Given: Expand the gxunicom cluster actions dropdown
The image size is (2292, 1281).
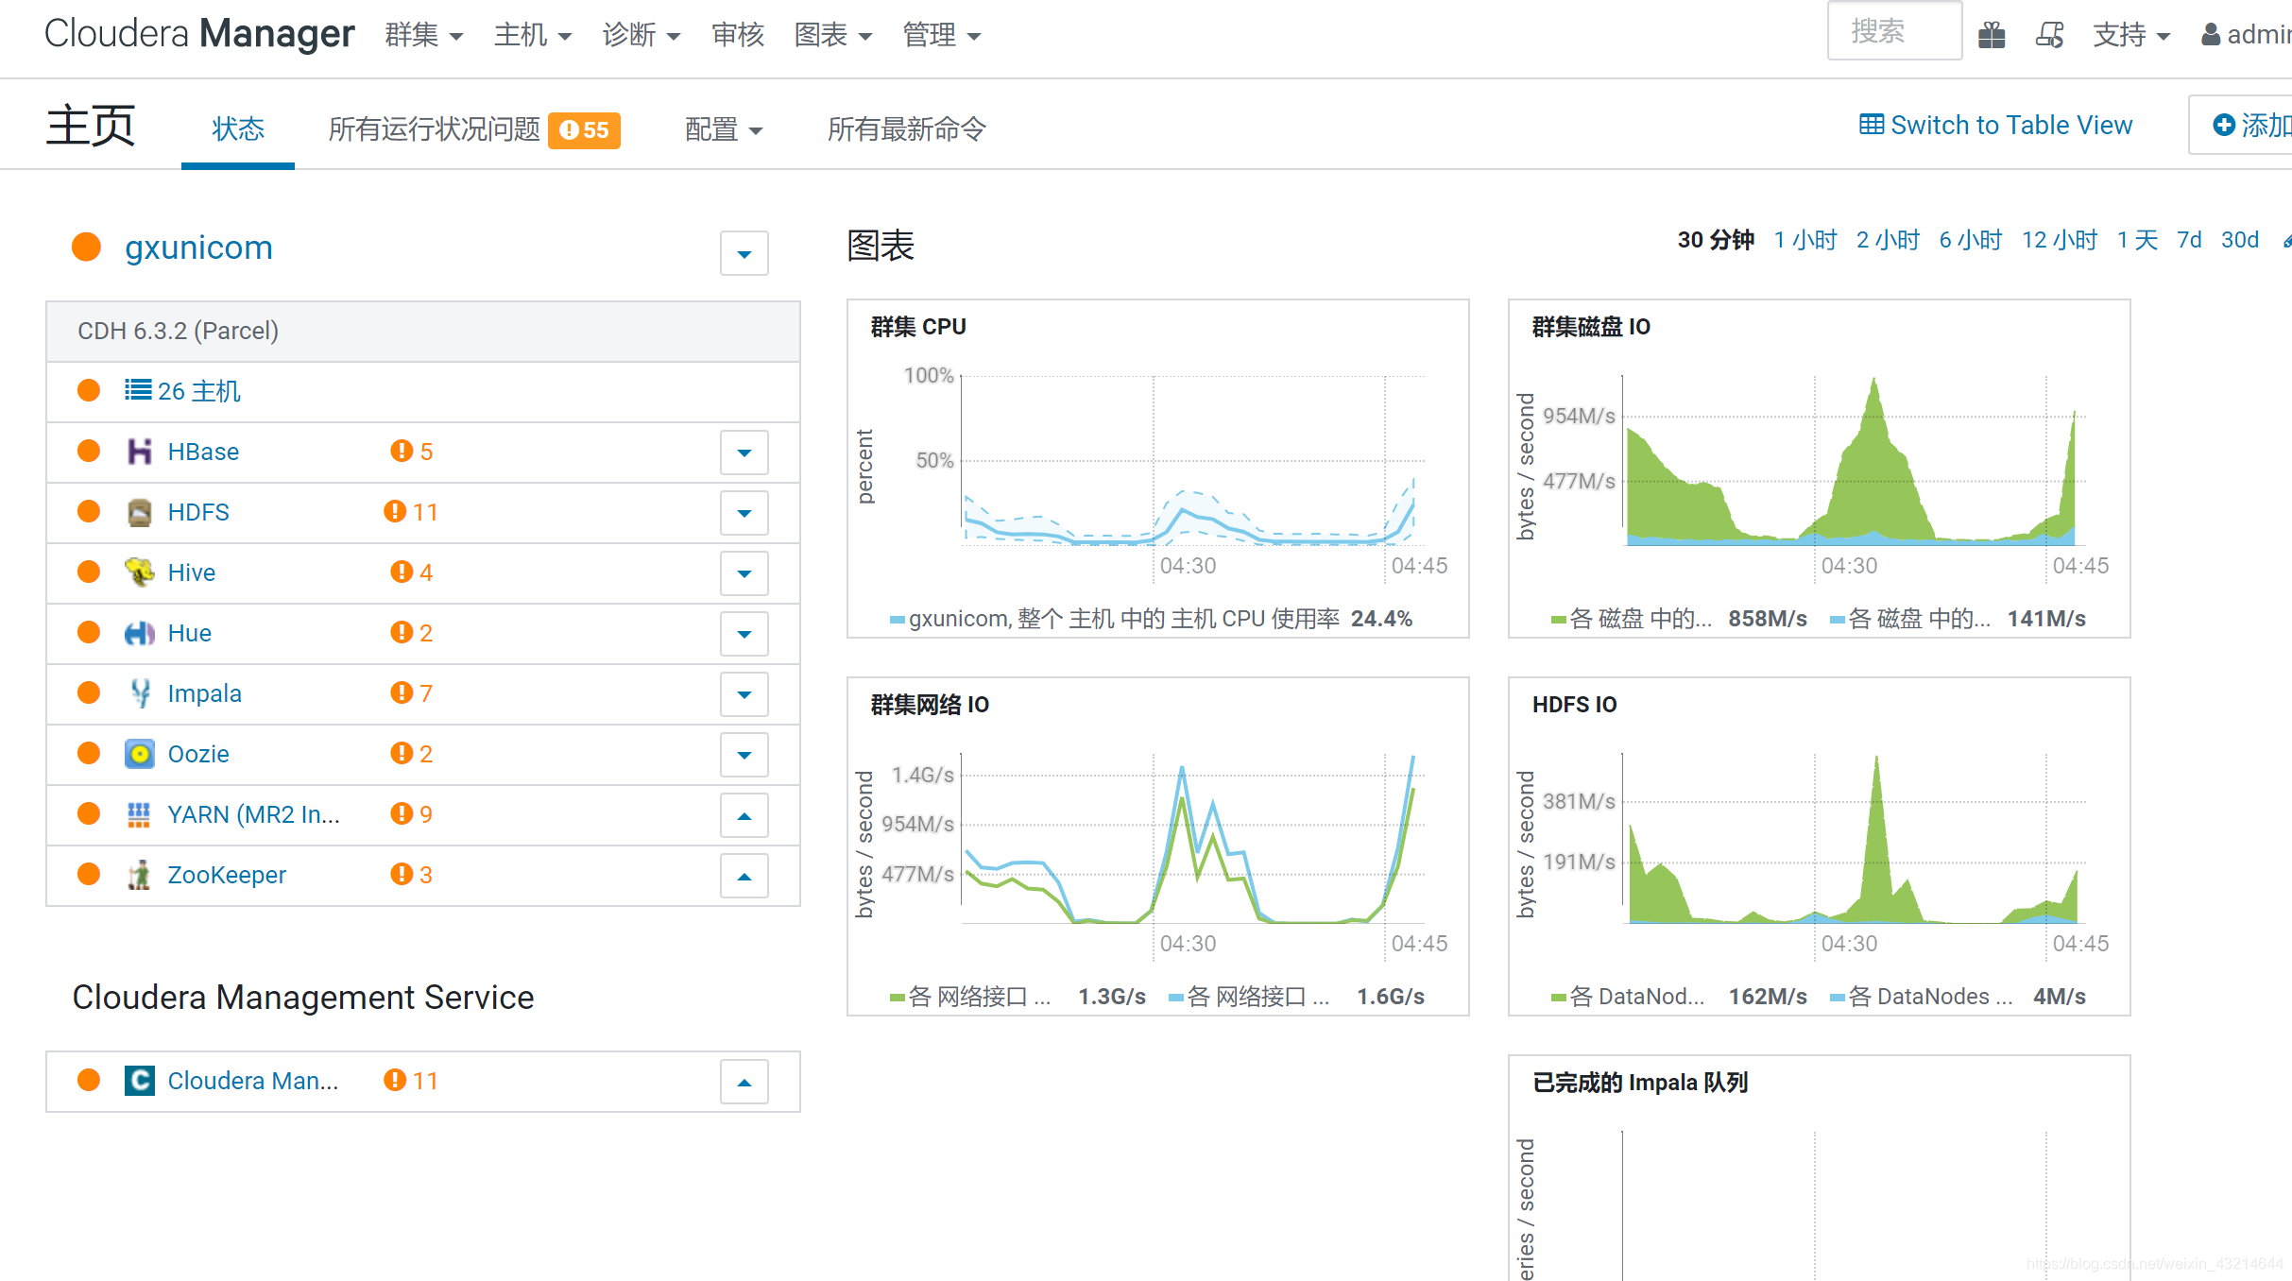Looking at the screenshot, I should pyautogui.click(x=744, y=253).
